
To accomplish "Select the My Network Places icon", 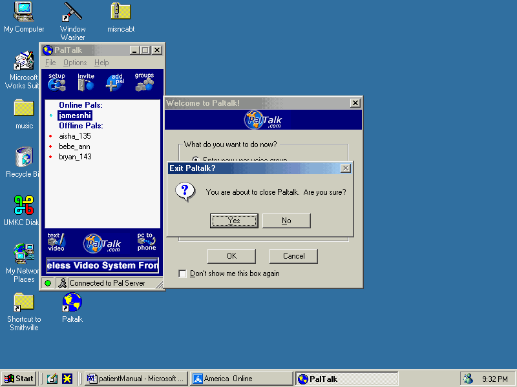I will [23, 263].
